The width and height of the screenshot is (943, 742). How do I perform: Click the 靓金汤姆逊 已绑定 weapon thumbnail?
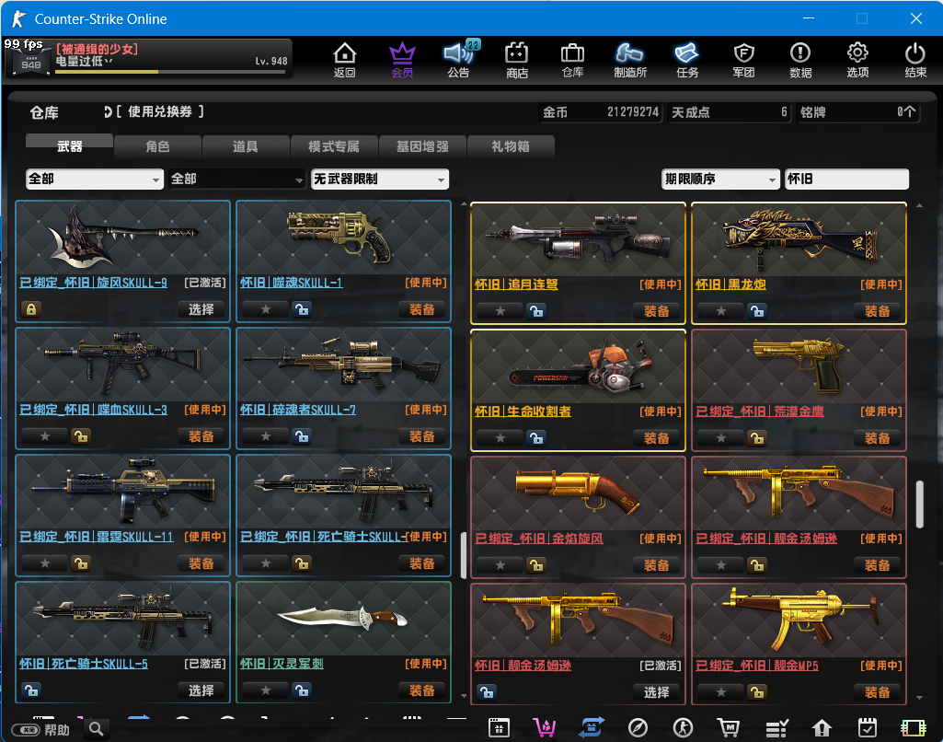pos(799,494)
